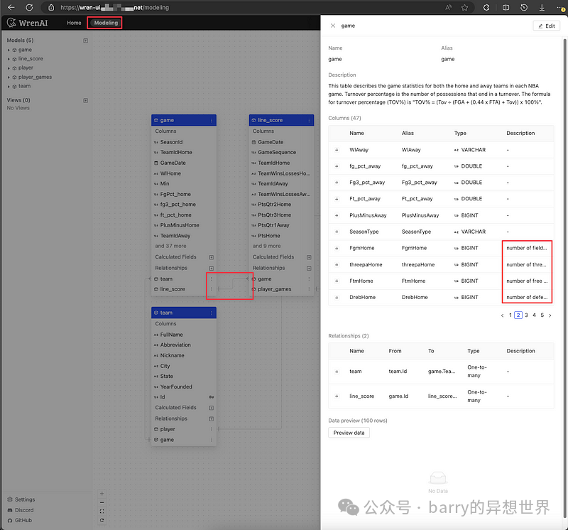The image size is (568, 530).
Task: Expand the DrebHome column row
Action: click(x=337, y=297)
